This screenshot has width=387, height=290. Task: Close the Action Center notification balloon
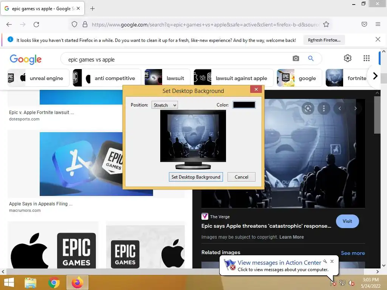(332, 261)
